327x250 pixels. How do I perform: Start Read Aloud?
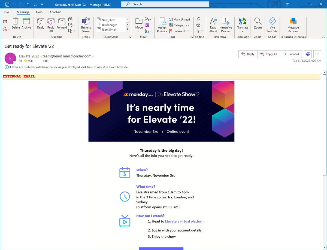pos(213,25)
